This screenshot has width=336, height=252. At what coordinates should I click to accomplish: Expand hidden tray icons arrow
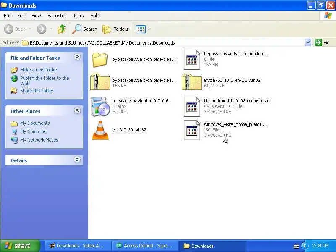click(x=304, y=246)
